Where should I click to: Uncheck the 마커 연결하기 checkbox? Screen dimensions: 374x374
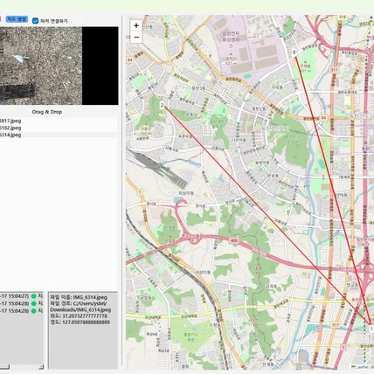[x=35, y=21]
